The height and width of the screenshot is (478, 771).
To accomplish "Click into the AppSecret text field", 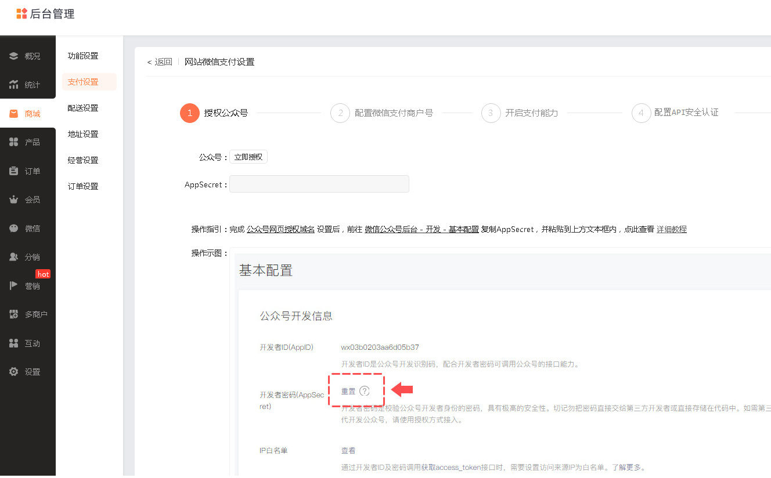I will click(319, 184).
